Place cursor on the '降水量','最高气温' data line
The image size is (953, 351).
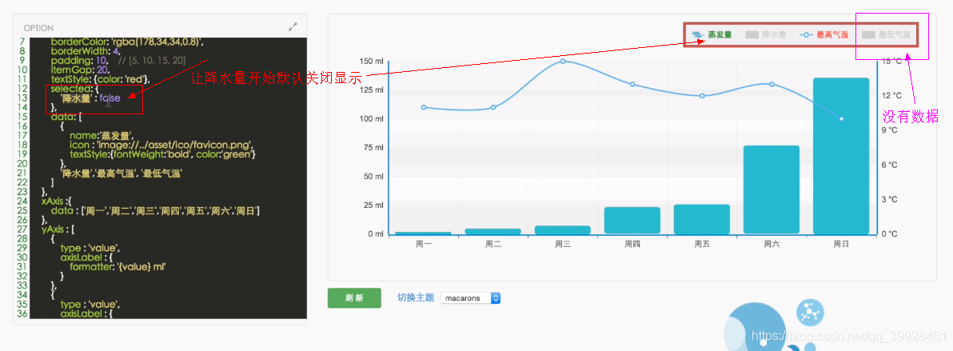pyautogui.click(x=122, y=174)
